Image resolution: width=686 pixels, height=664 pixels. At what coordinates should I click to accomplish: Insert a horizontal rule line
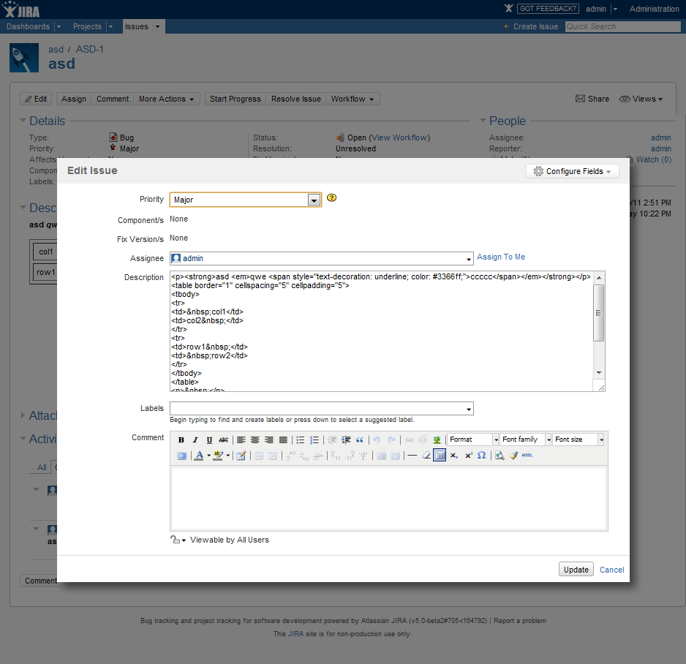412,456
